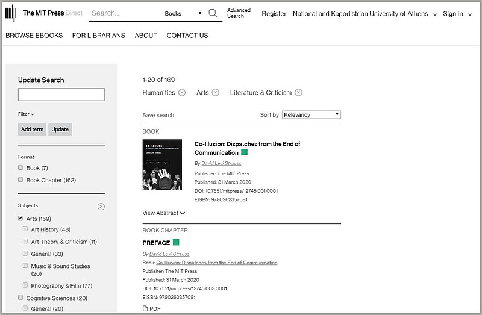Viewport: 482px width, 315px height.
Task: Check Photography & Film (77) checkbox
Action: click(x=25, y=285)
